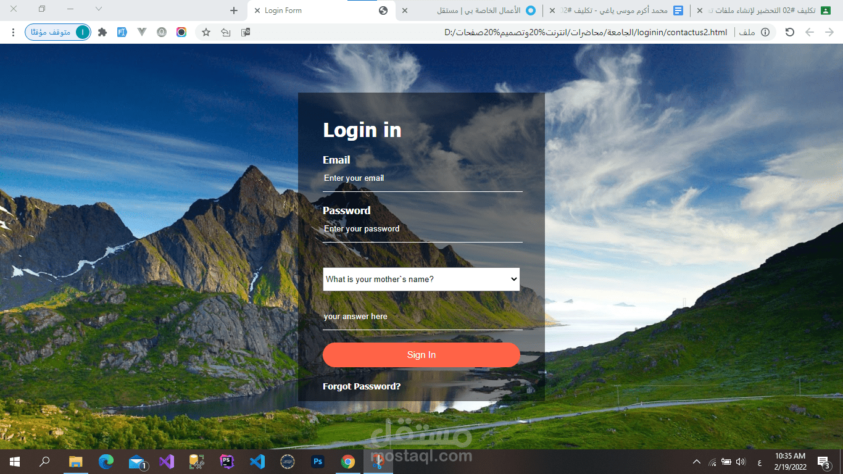Click the colorful camera-lens extension icon
The height and width of the screenshot is (474, 843).
181,32
